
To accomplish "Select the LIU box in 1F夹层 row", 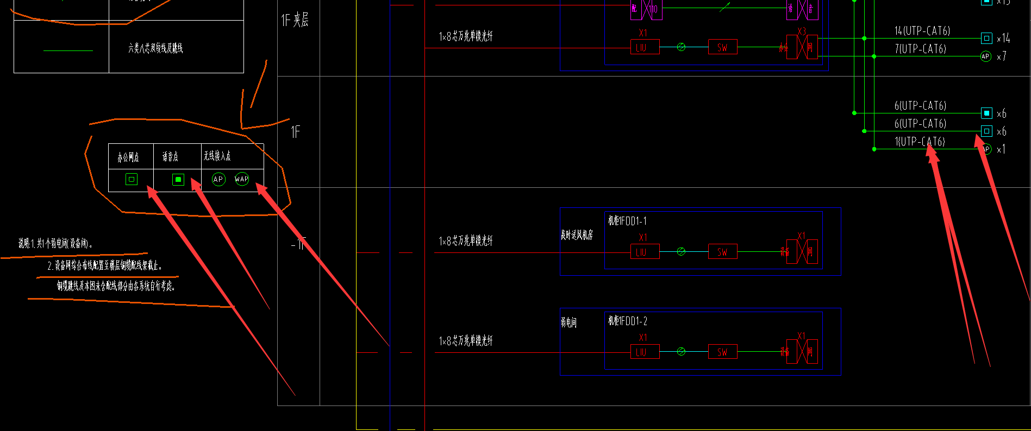I will pos(645,47).
